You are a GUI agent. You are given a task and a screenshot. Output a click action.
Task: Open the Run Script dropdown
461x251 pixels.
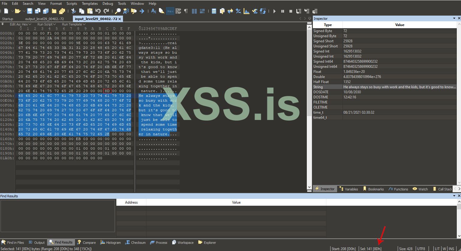point(46,24)
